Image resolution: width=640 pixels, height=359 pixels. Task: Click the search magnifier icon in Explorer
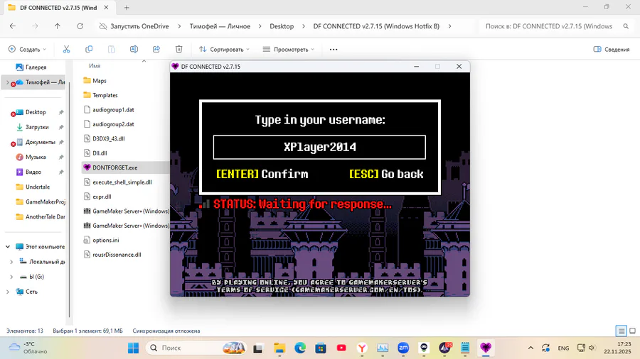point(626,26)
